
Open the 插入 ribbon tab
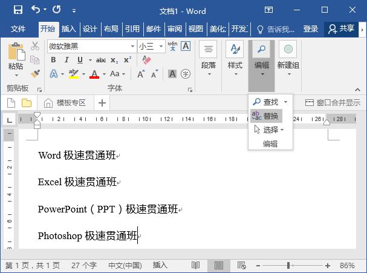pyautogui.click(x=69, y=28)
